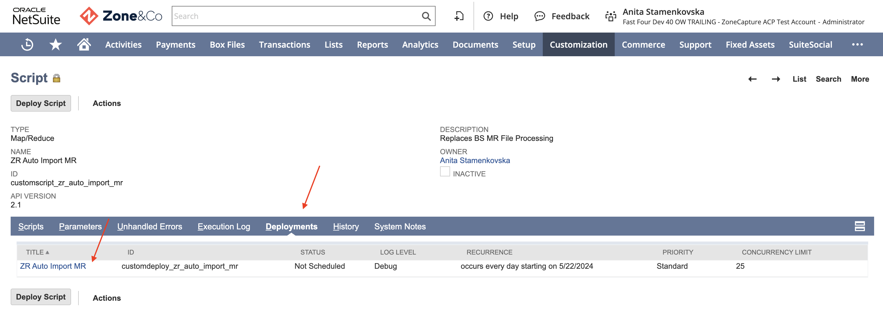Image resolution: width=883 pixels, height=309 pixels.
Task: Select the Deployments subtab
Action: point(291,226)
